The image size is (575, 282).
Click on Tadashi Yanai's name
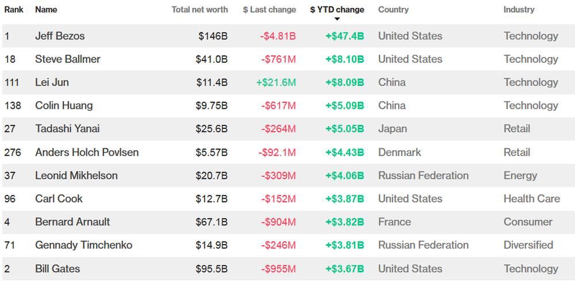(67, 129)
